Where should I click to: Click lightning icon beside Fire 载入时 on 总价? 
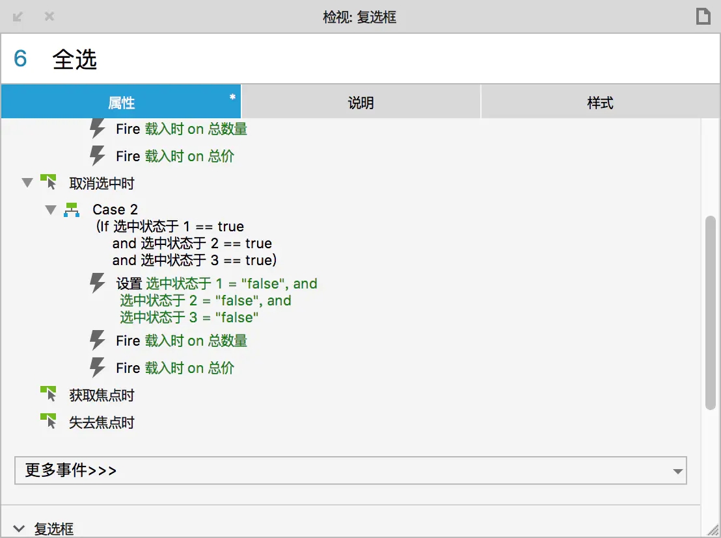(98, 155)
